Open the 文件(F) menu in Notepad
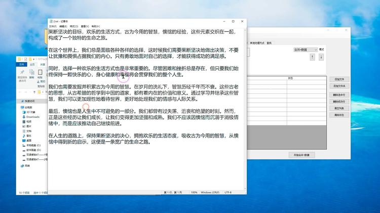380x213 pixels. click(x=53, y=26)
